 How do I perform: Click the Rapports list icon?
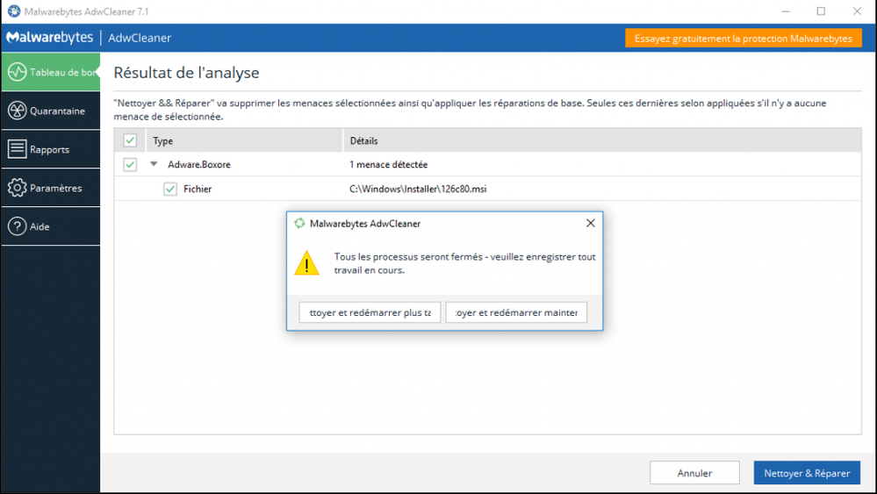tap(17, 149)
